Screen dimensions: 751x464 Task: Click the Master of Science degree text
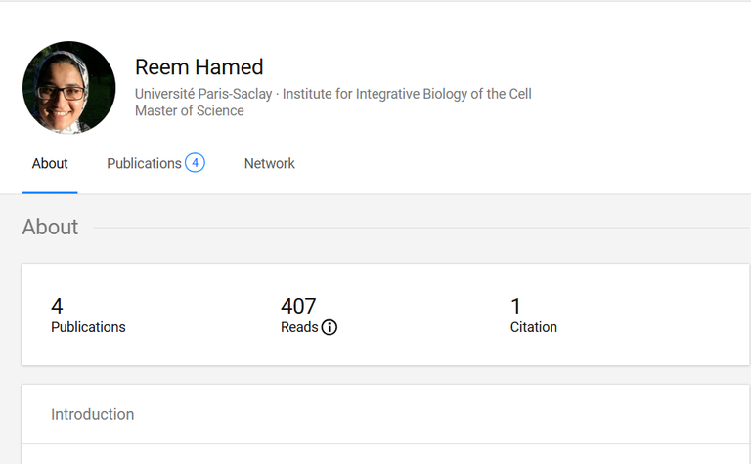(x=190, y=111)
